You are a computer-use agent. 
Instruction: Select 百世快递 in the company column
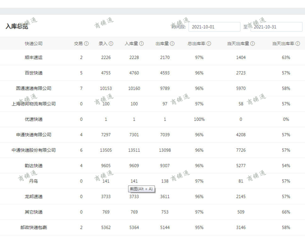point(34,73)
